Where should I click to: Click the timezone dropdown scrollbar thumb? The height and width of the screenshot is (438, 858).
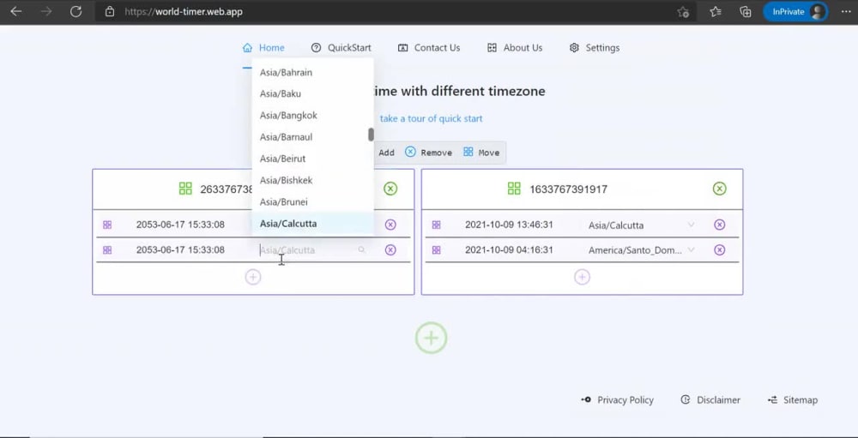click(x=371, y=135)
